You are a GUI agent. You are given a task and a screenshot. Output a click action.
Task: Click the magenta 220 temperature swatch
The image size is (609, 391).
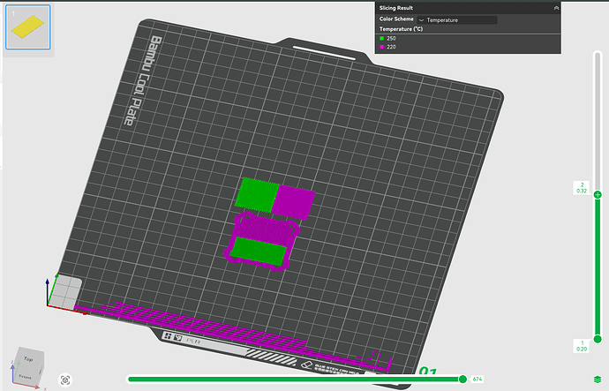pyautogui.click(x=382, y=47)
